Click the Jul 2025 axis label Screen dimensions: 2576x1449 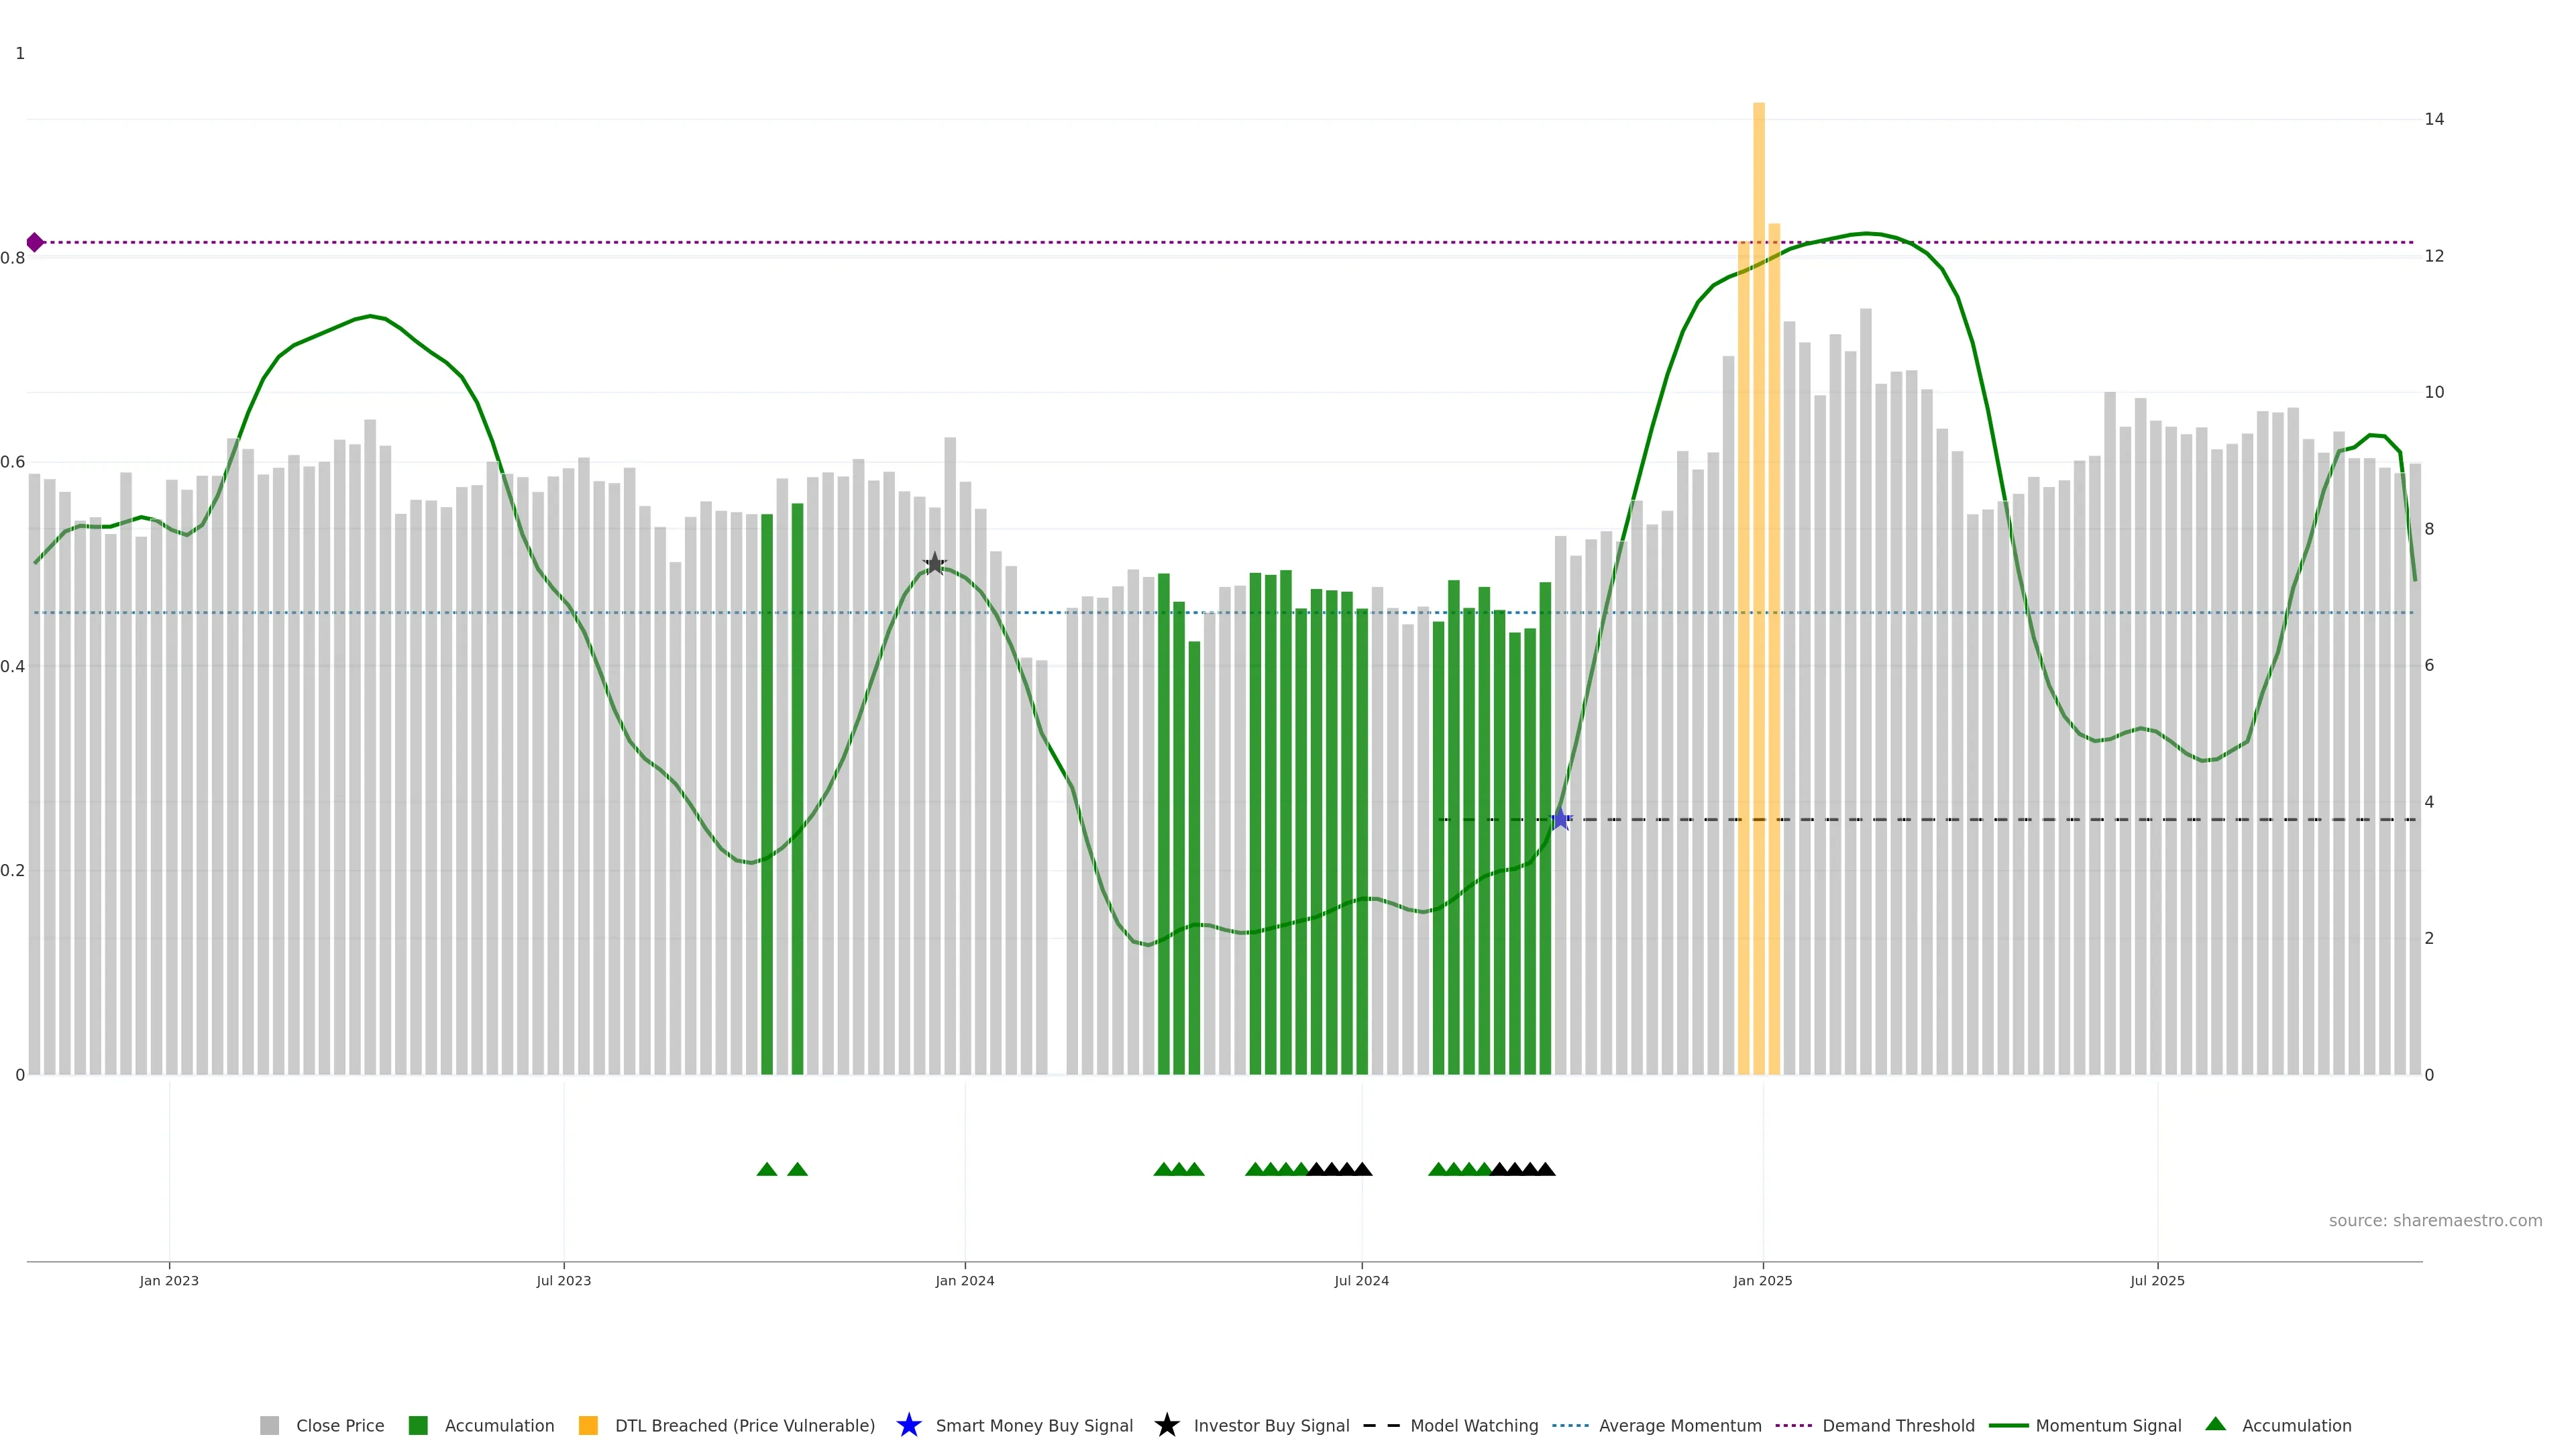[x=2157, y=1281]
